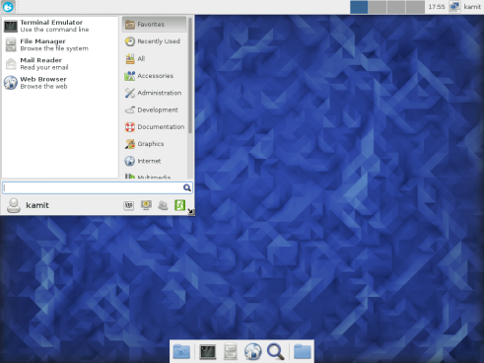This screenshot has width=484, height=363.
Task: Click the kamit user avatar in menu
Action: click(x=14, y=205)
